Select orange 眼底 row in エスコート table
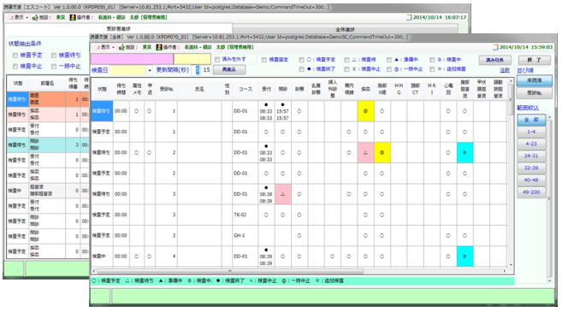Screen dimensions: 562x312 (48, 99)
